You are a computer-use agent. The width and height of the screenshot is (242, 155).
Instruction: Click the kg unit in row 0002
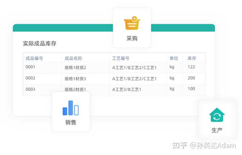coord(172,78)
